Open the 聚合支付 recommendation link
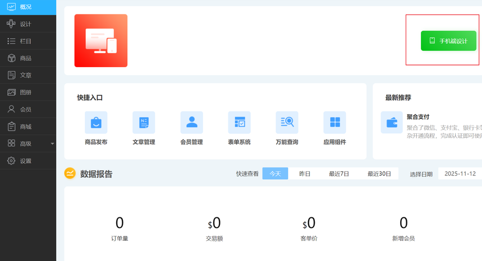The width and height of the screenshot is (482, 261). pos(418,117)
